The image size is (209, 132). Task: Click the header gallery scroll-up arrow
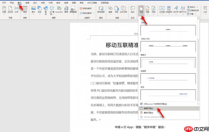coord(198,18)
